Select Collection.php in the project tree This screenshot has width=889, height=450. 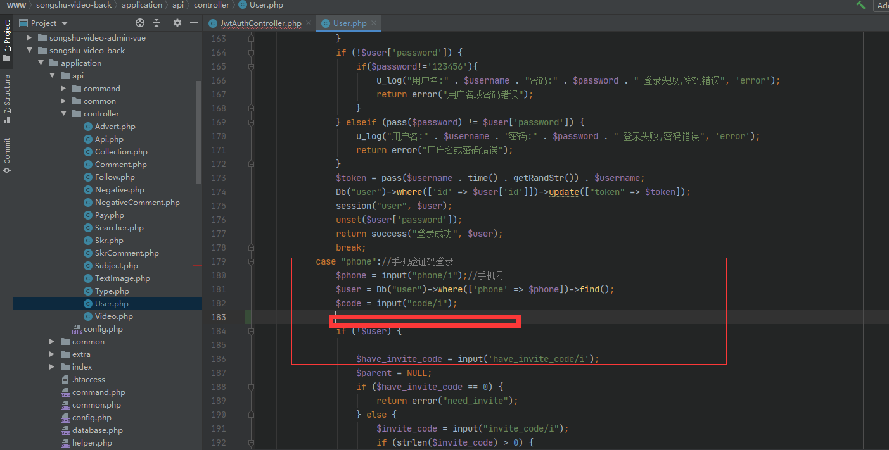pos(121,152)
